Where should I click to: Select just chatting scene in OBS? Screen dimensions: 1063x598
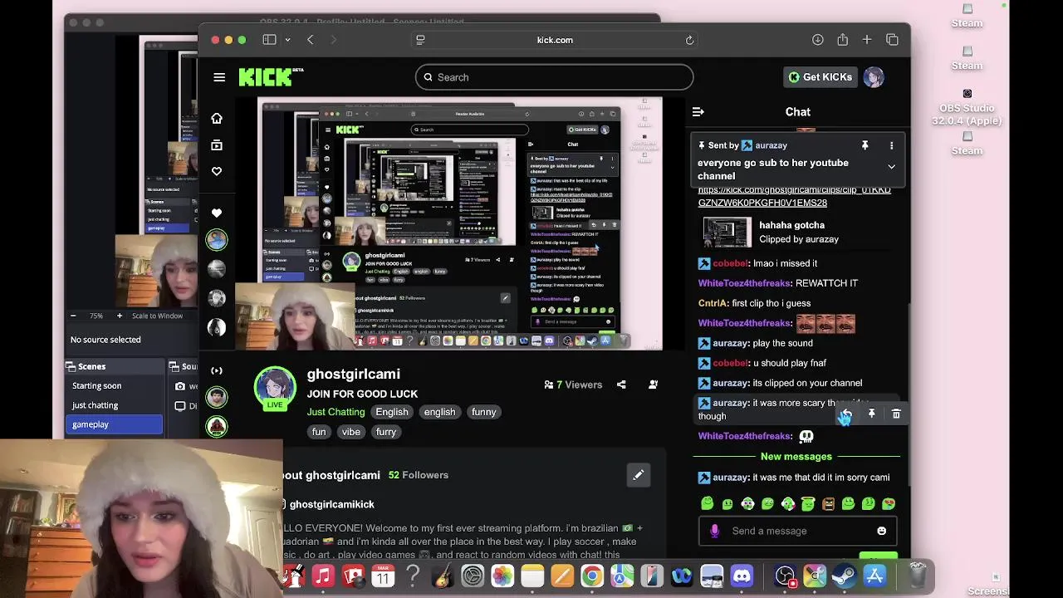point(95,405)
